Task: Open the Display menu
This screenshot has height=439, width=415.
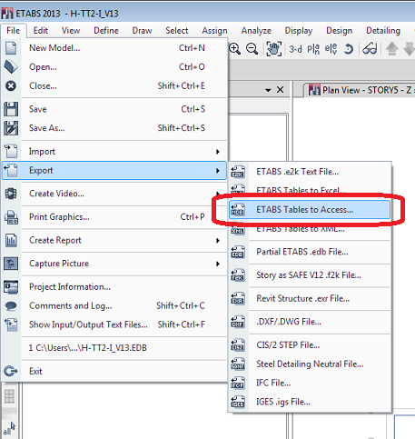Action: (299, 31)
